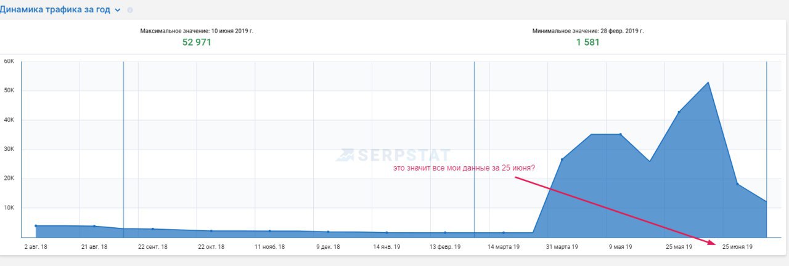This screenshot has height=266, width=789.
Task: Click label Максимальное значение: 10 июня 2019 г.
Action: pos(197,31)
